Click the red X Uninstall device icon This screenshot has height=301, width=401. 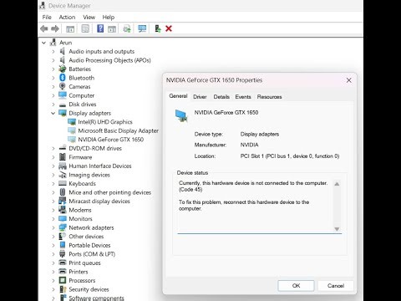click(x=169, y=28)
